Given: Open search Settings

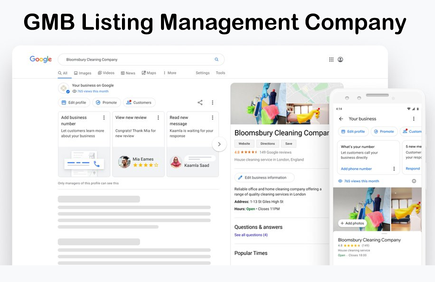Looking at the screenshot, I should pos(203,73).
